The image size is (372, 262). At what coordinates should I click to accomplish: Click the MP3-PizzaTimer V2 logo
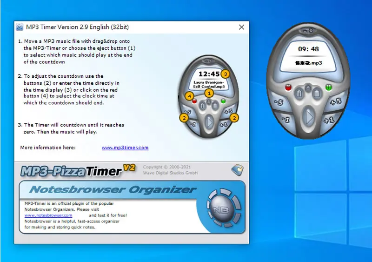tap(78, 170)
